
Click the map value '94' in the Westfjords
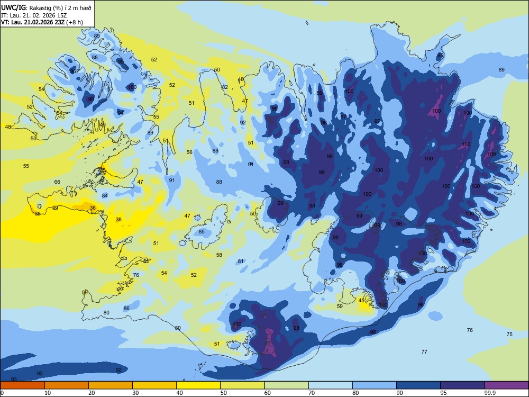(121, 113)
